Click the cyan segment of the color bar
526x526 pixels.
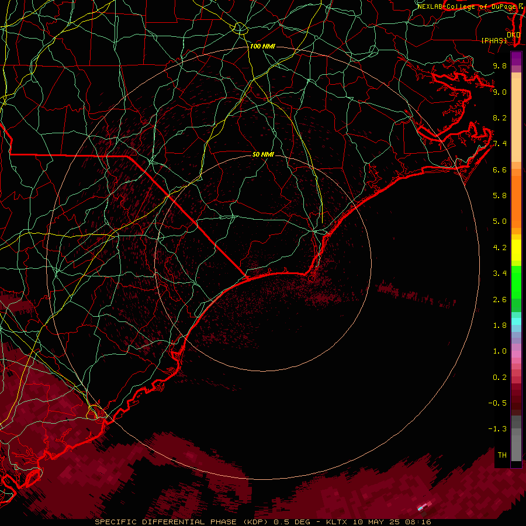tap(516, 321)
